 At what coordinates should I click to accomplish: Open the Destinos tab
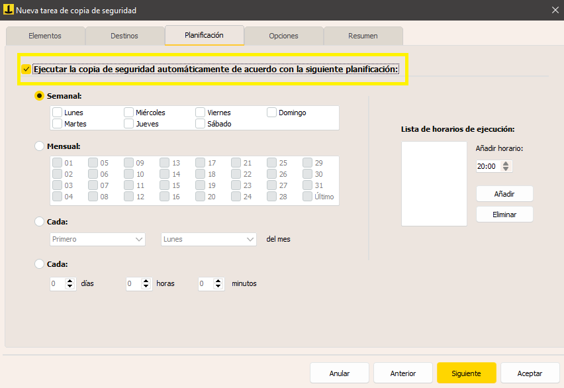124,36
